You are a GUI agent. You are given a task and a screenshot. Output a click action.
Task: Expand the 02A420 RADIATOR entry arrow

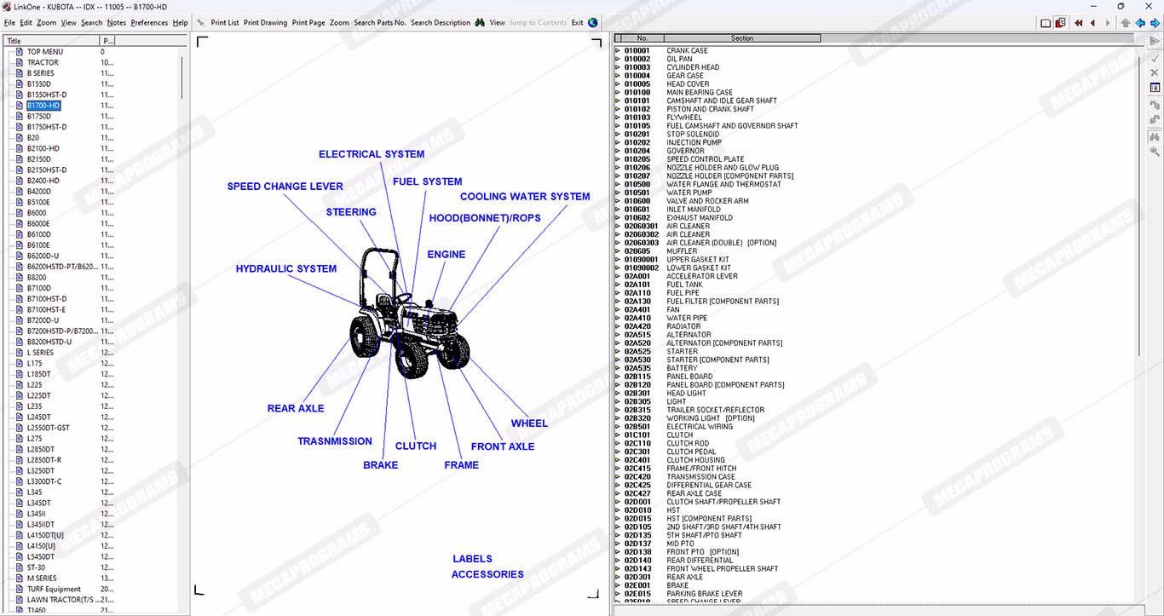(x=618, y=326)
